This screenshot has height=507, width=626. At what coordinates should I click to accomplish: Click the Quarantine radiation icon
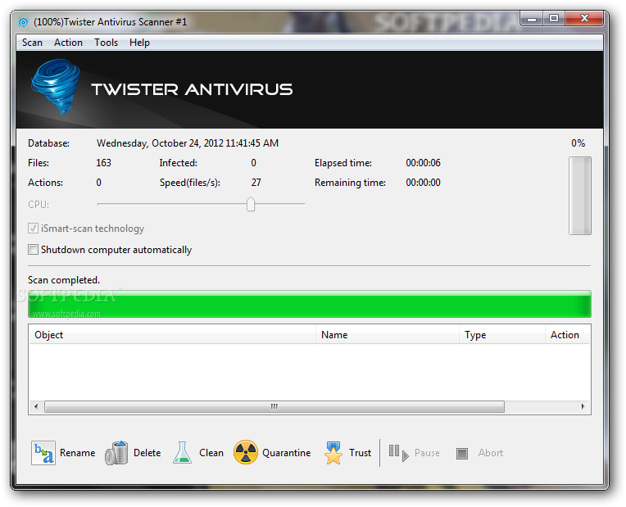246,452
